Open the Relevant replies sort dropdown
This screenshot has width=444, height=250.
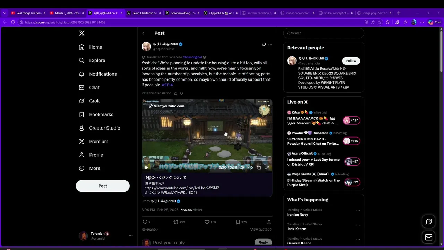[150, 230]
